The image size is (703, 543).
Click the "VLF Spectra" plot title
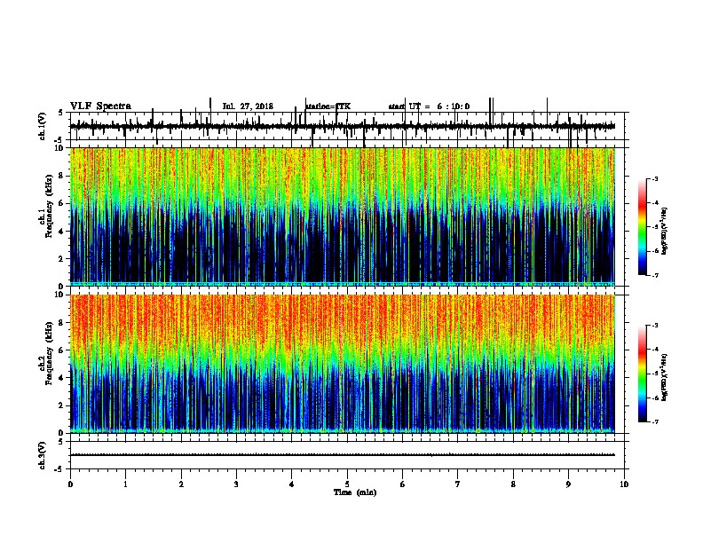(100, 106)
